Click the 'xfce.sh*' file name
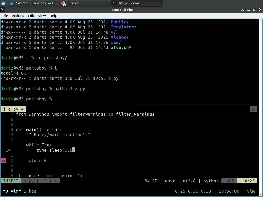263x197 pixels. pyautogui.click(x=121, y=47)
